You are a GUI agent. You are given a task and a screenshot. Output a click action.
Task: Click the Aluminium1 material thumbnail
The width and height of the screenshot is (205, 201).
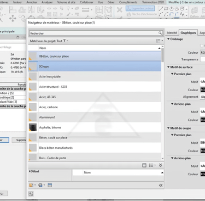click(x=33, y=117)
